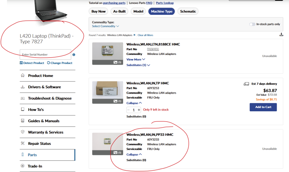Click the Product Home house icon
289x172 pixels.
point(23,76)
